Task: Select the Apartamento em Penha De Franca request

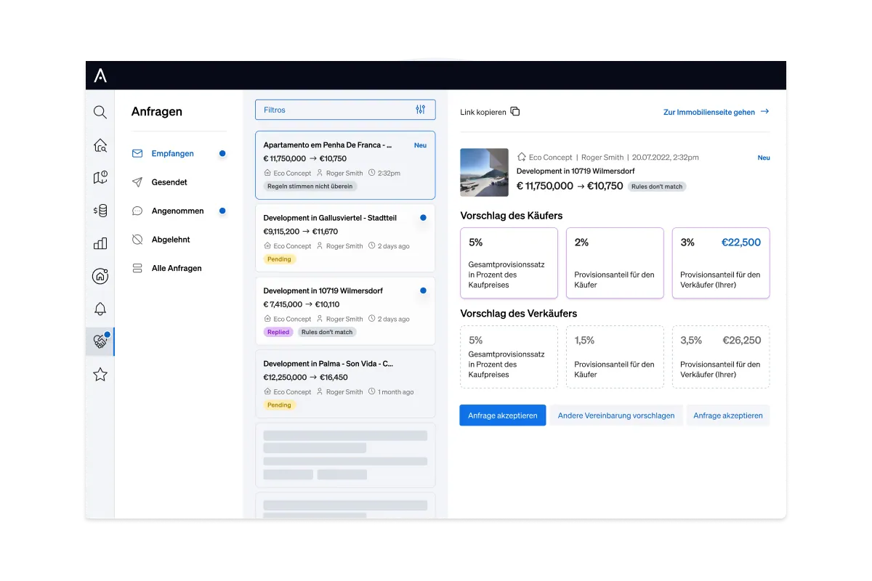Action: [345, 165]
